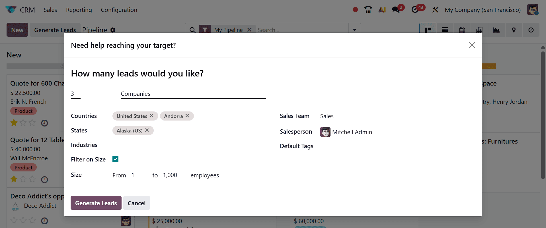
Task: Open the activities clock icon
Action: [415, 10]
